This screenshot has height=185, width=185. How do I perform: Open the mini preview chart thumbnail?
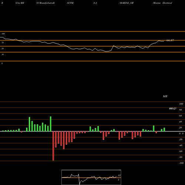91,177
